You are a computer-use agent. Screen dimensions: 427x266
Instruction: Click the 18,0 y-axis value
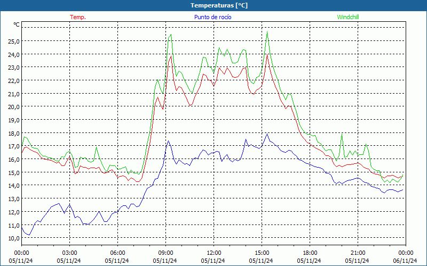pyautogui.click(x=14, y=133)
